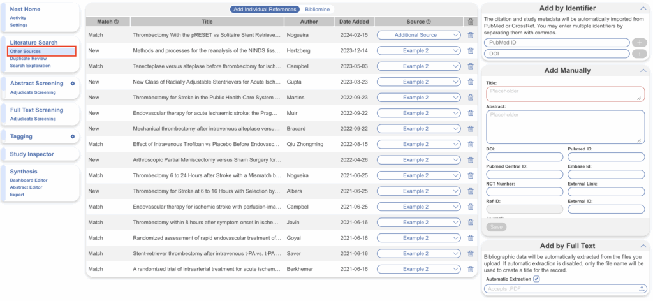Click the NCT Number field
The image size is (653, 301).
click(524, 191)
